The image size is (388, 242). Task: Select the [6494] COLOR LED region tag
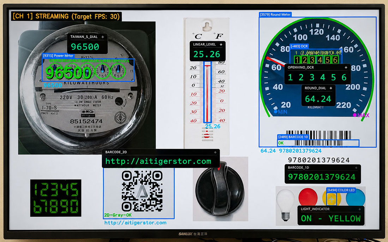[x=341, y=190]
